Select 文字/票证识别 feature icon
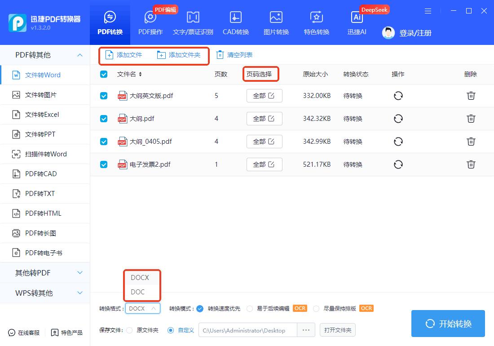 click(x=193, y=22)
